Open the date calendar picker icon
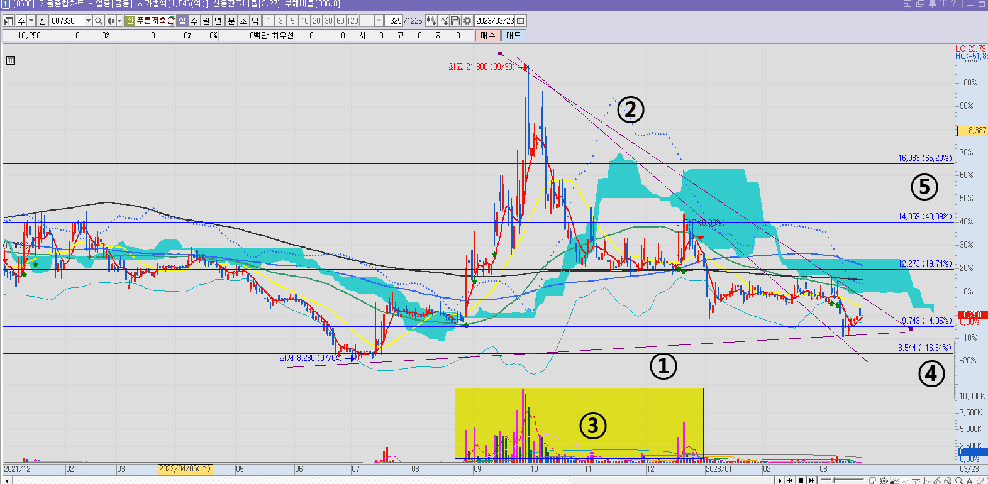988x484 pixels. [521, 21]
